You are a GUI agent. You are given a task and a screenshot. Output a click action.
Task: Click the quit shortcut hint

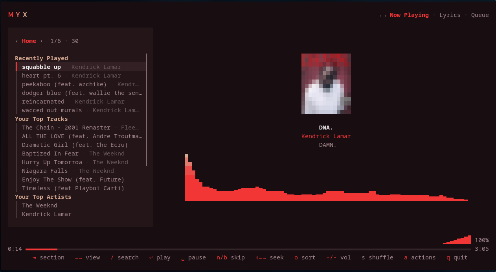[457, 257]
